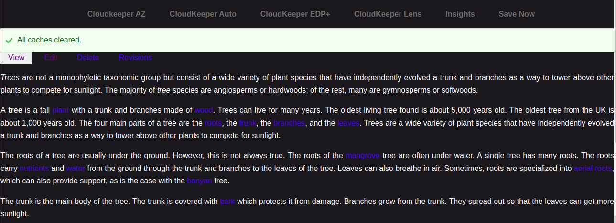Switch to the Edit tab

(51, 58)
